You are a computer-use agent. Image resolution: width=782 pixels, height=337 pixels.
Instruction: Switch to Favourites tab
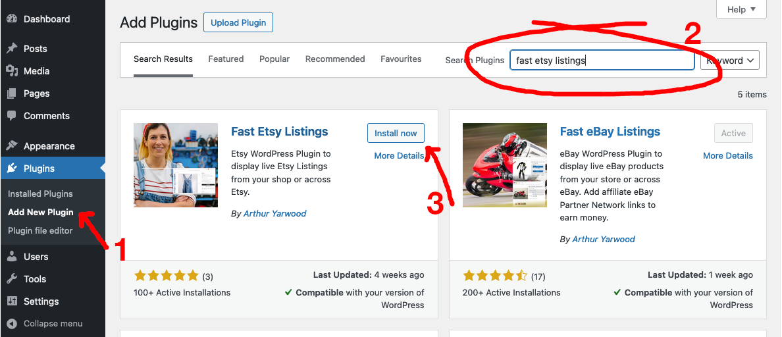[x=401, y=59]
